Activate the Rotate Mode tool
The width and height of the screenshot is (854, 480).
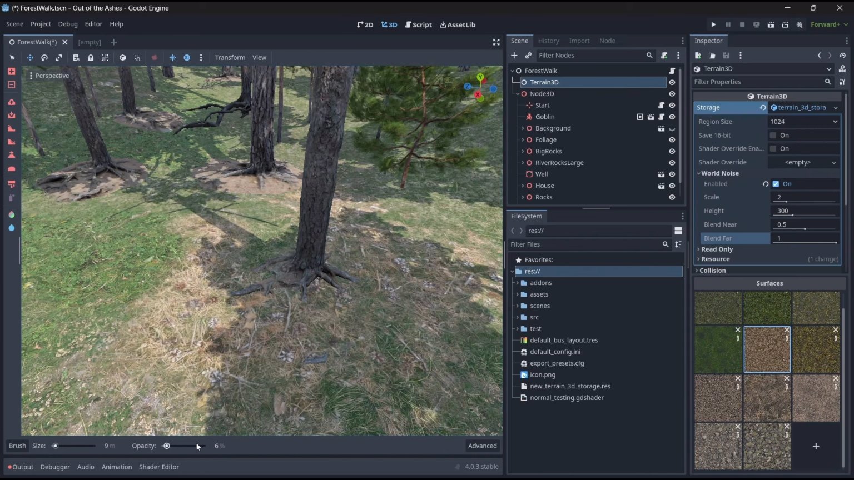pyautogui.click(x=44, y=58)
